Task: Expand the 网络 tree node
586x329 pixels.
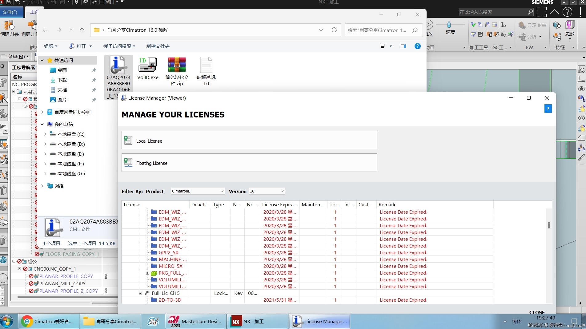Action: [42, 186]
